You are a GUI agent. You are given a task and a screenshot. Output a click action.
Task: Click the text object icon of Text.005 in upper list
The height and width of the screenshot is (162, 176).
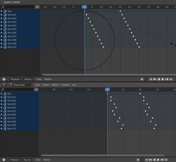[5, 29]
